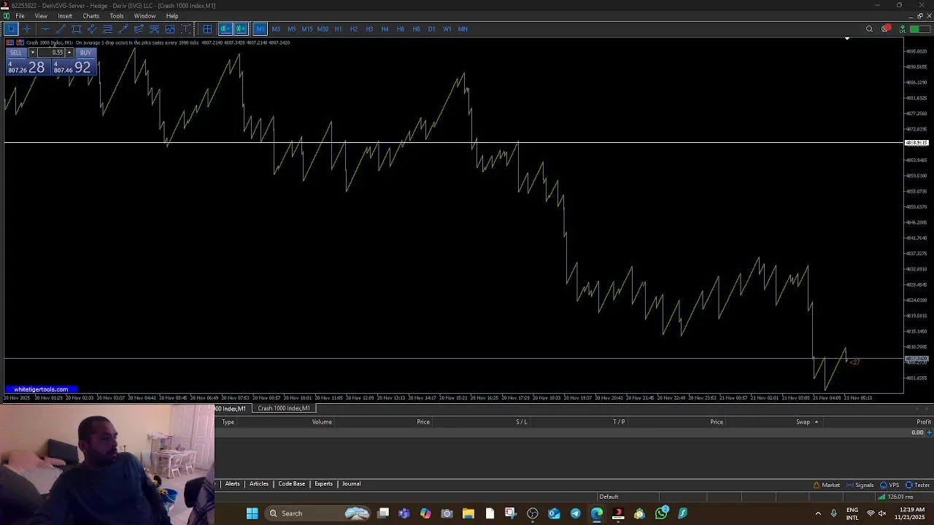This screenshot has width=934, height=525.
Task: Open the File menu
Action: pyautogui.click(x=20, y=16)
